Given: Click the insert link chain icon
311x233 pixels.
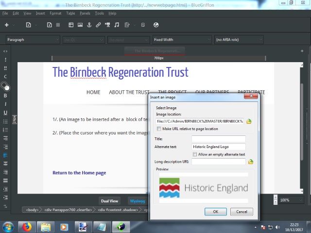Looking at the screenshot, I should [x=98, y=25].
